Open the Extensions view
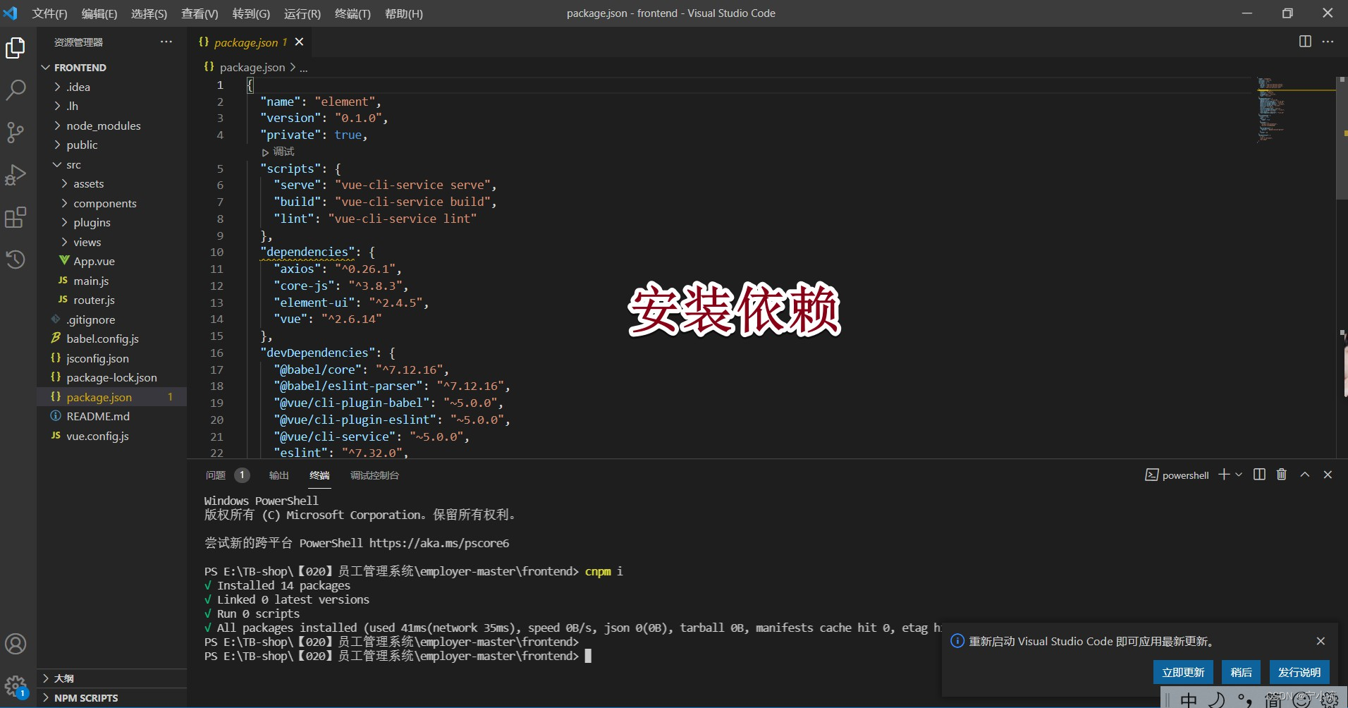 tap(16, 217)
